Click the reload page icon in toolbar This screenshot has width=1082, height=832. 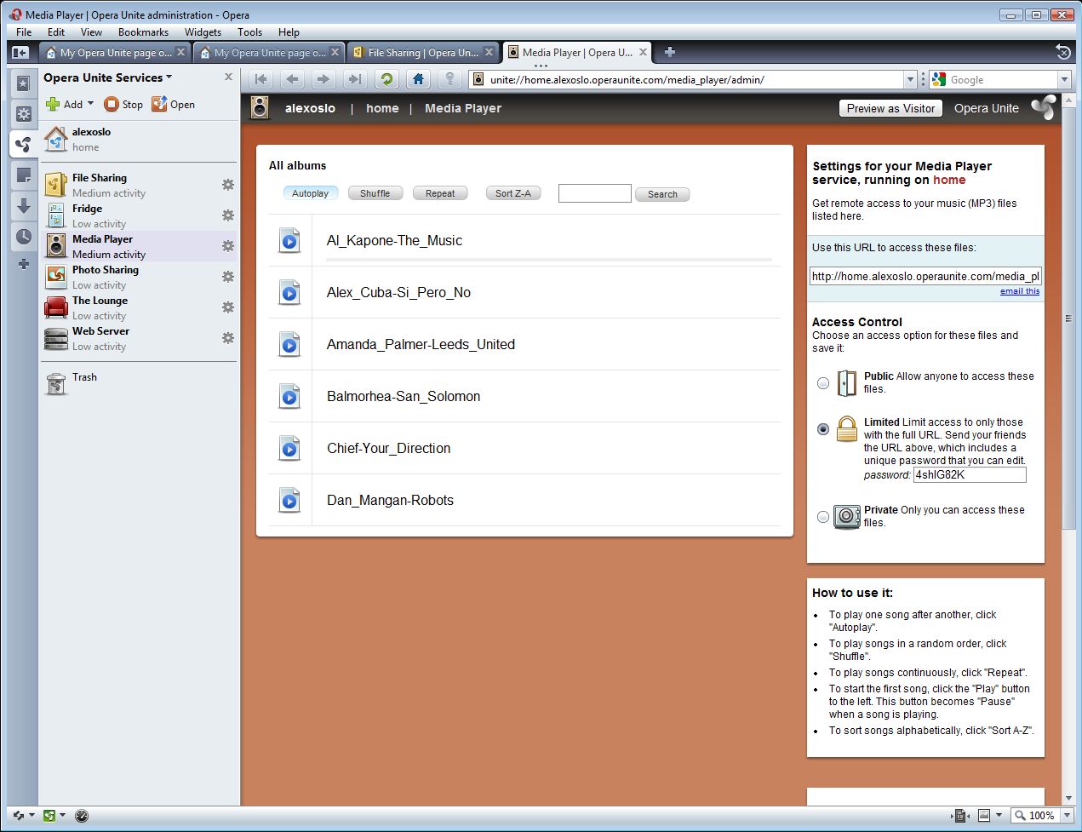pyautogui.click(x=386, y=79)
